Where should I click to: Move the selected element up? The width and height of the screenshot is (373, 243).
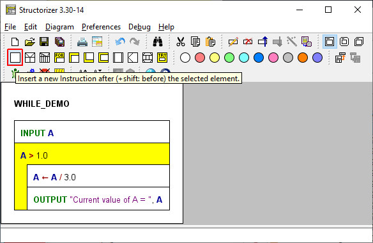tap(263, 42)
